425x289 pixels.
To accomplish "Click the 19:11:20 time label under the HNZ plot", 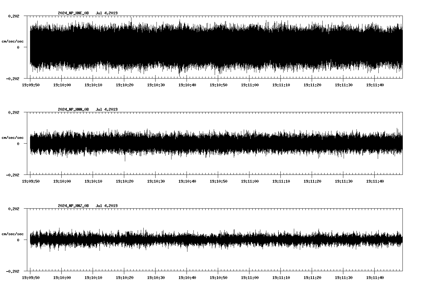I will click(312, 277).
